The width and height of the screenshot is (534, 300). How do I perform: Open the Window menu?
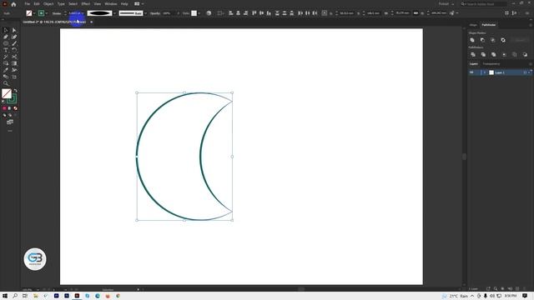click(111, 4)
